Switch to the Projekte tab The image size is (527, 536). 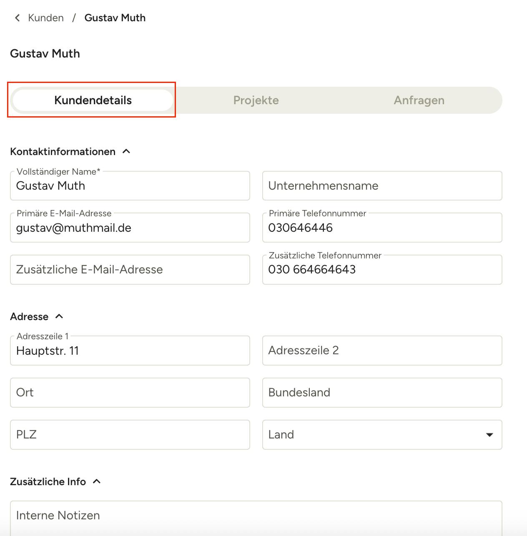256,100
